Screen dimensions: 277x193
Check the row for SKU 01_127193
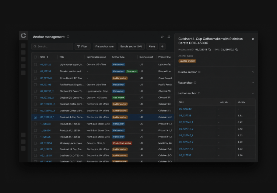tap(35, 85)
